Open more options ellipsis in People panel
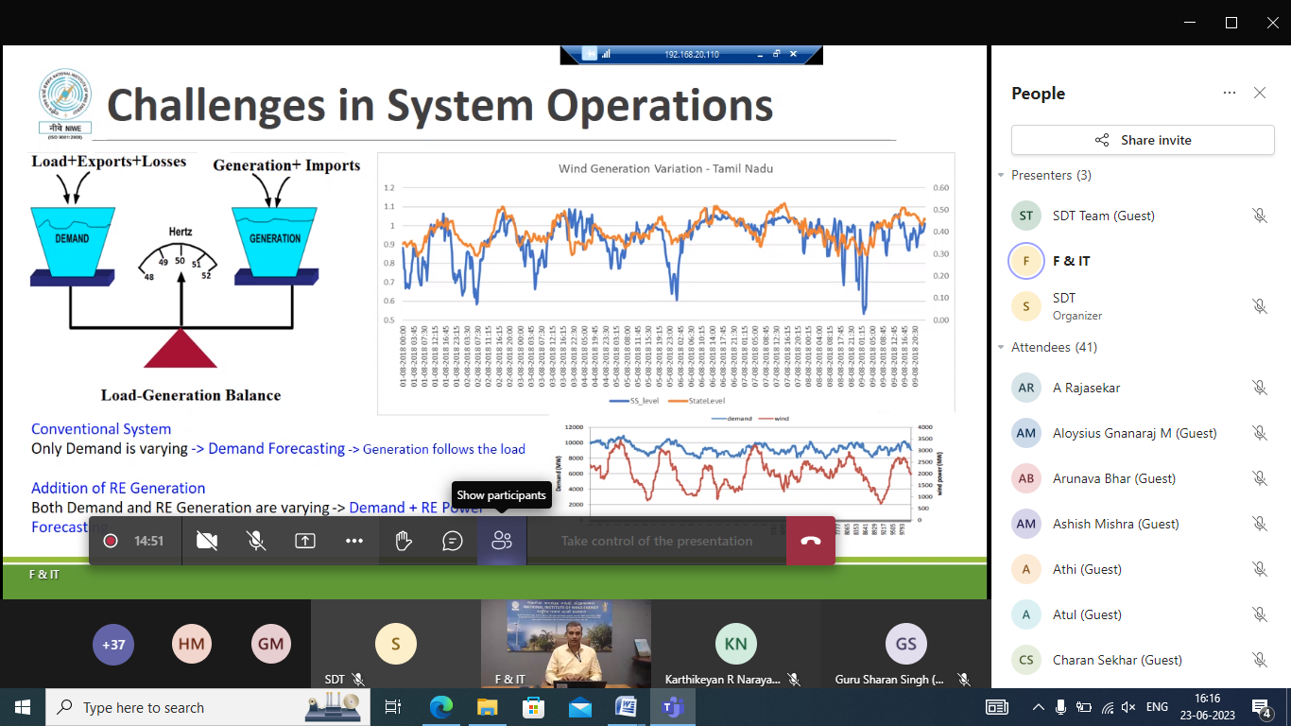1291x726 pixels. pyautogui.click(x=1229, y=93)
